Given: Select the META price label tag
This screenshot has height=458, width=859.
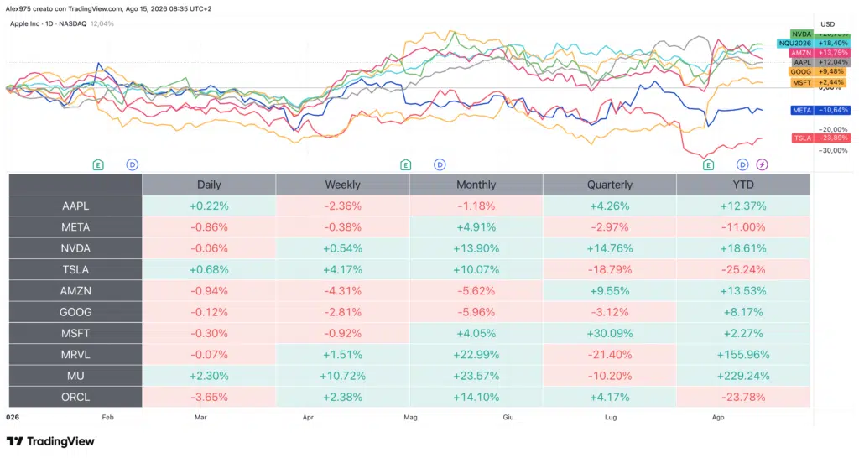Looking at the screenshot, I should [x=820, y=110].
